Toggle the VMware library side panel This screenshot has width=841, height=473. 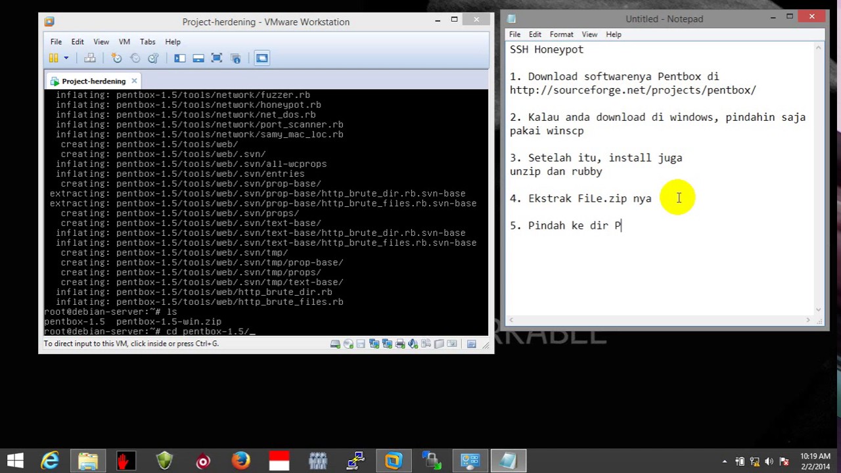pyautogui.click(x=179, y=58)
